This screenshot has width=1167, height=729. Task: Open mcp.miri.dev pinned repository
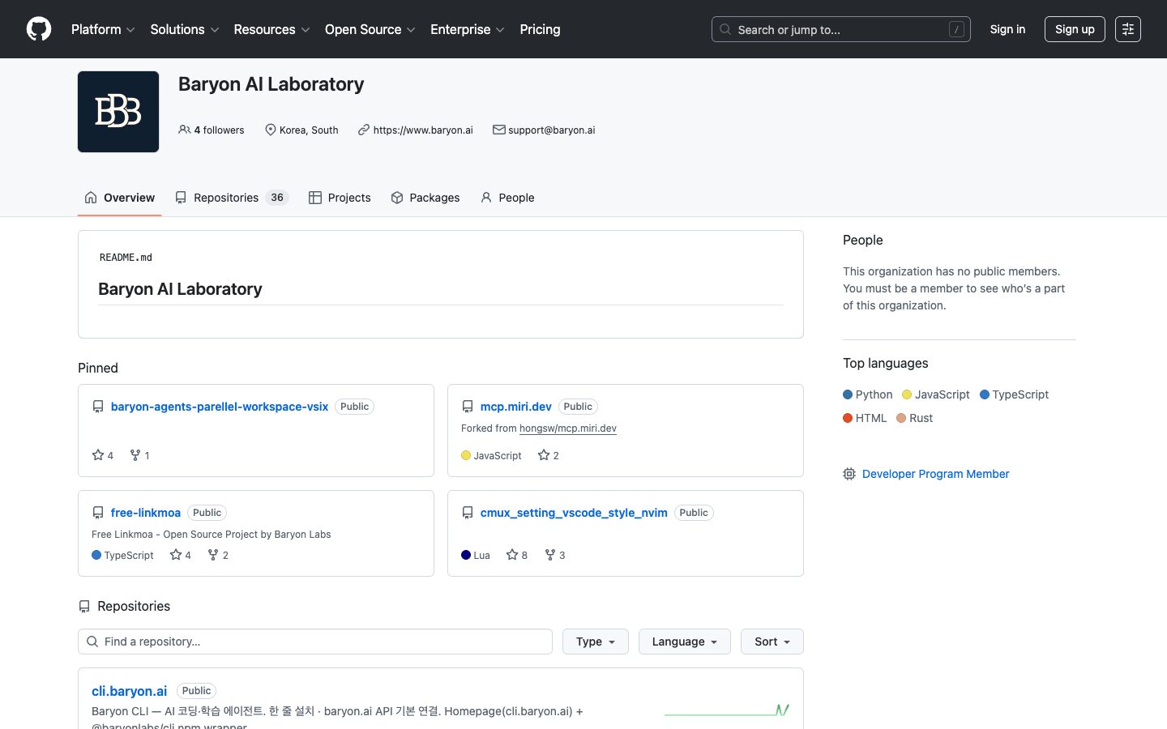pyautogui.click(x=516, y=407)
